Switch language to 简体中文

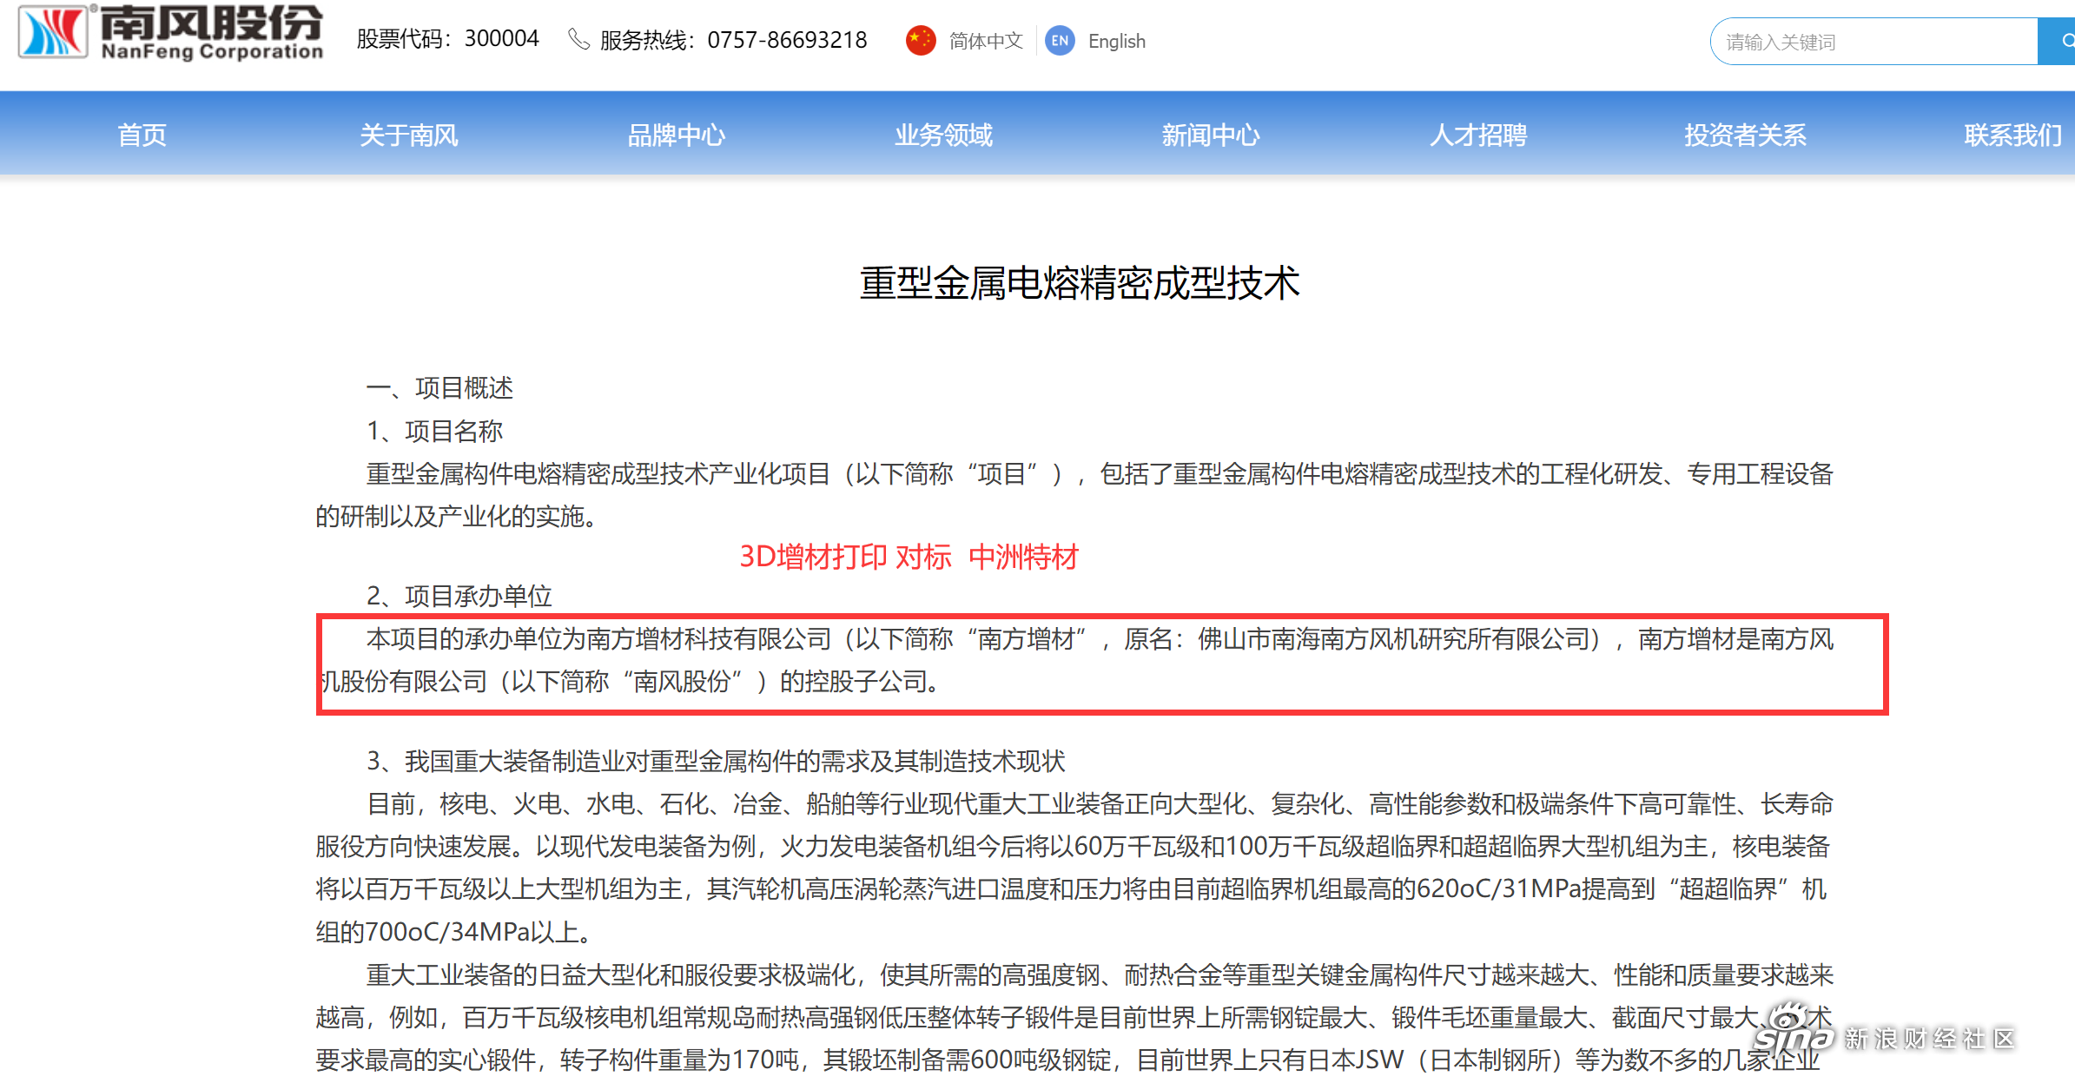coord(986,41)
